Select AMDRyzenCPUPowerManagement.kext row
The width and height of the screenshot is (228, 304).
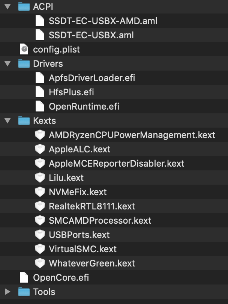[132, 135]
